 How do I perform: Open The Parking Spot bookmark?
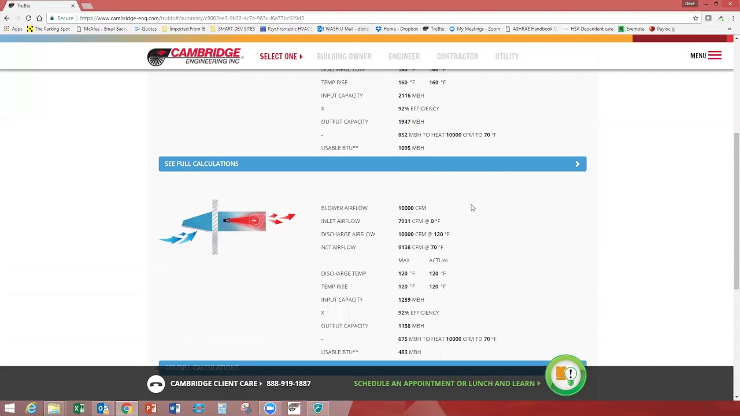[49, 29]
